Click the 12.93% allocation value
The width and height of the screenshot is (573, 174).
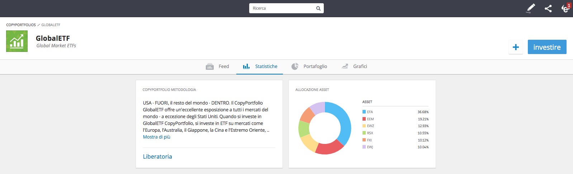point(423,126)
